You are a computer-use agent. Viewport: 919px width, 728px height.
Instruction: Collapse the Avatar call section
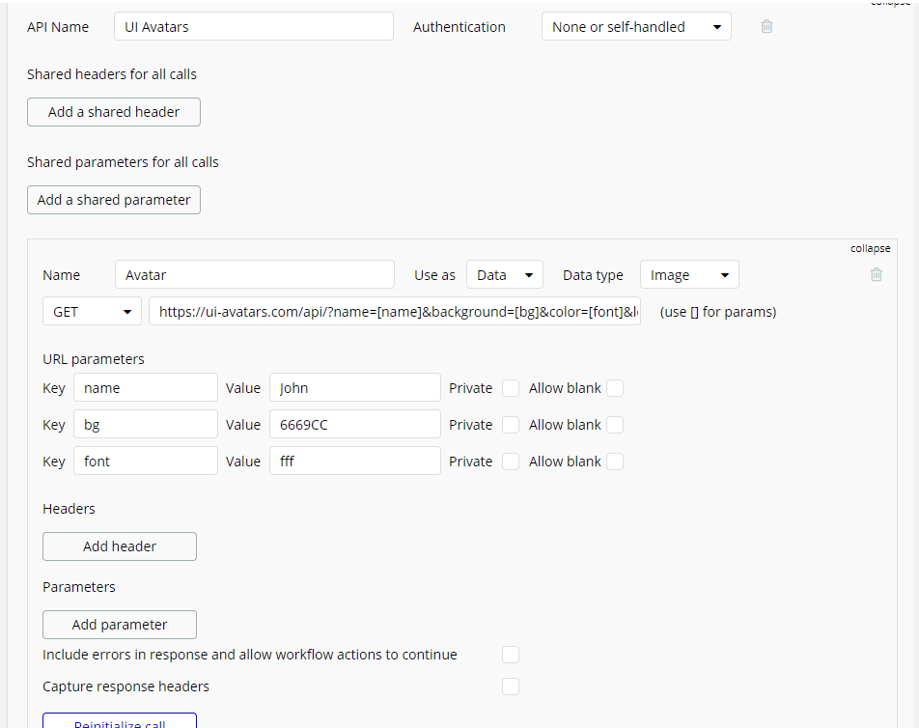coord(870,248)
